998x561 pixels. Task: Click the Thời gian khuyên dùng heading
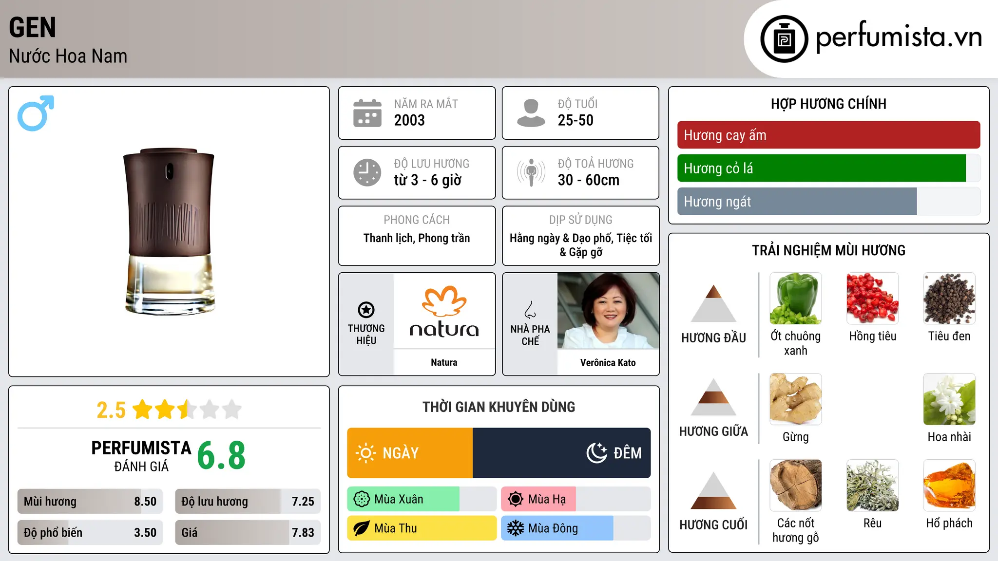click(499, 407)
